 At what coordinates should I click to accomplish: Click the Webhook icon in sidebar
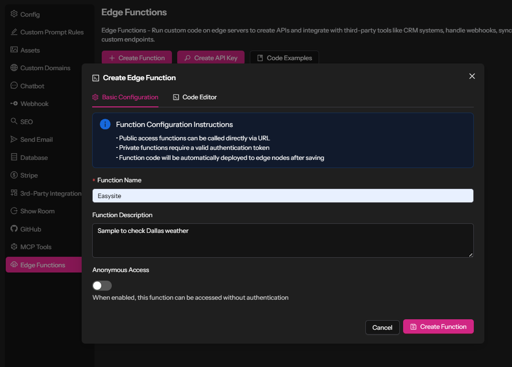14,104
